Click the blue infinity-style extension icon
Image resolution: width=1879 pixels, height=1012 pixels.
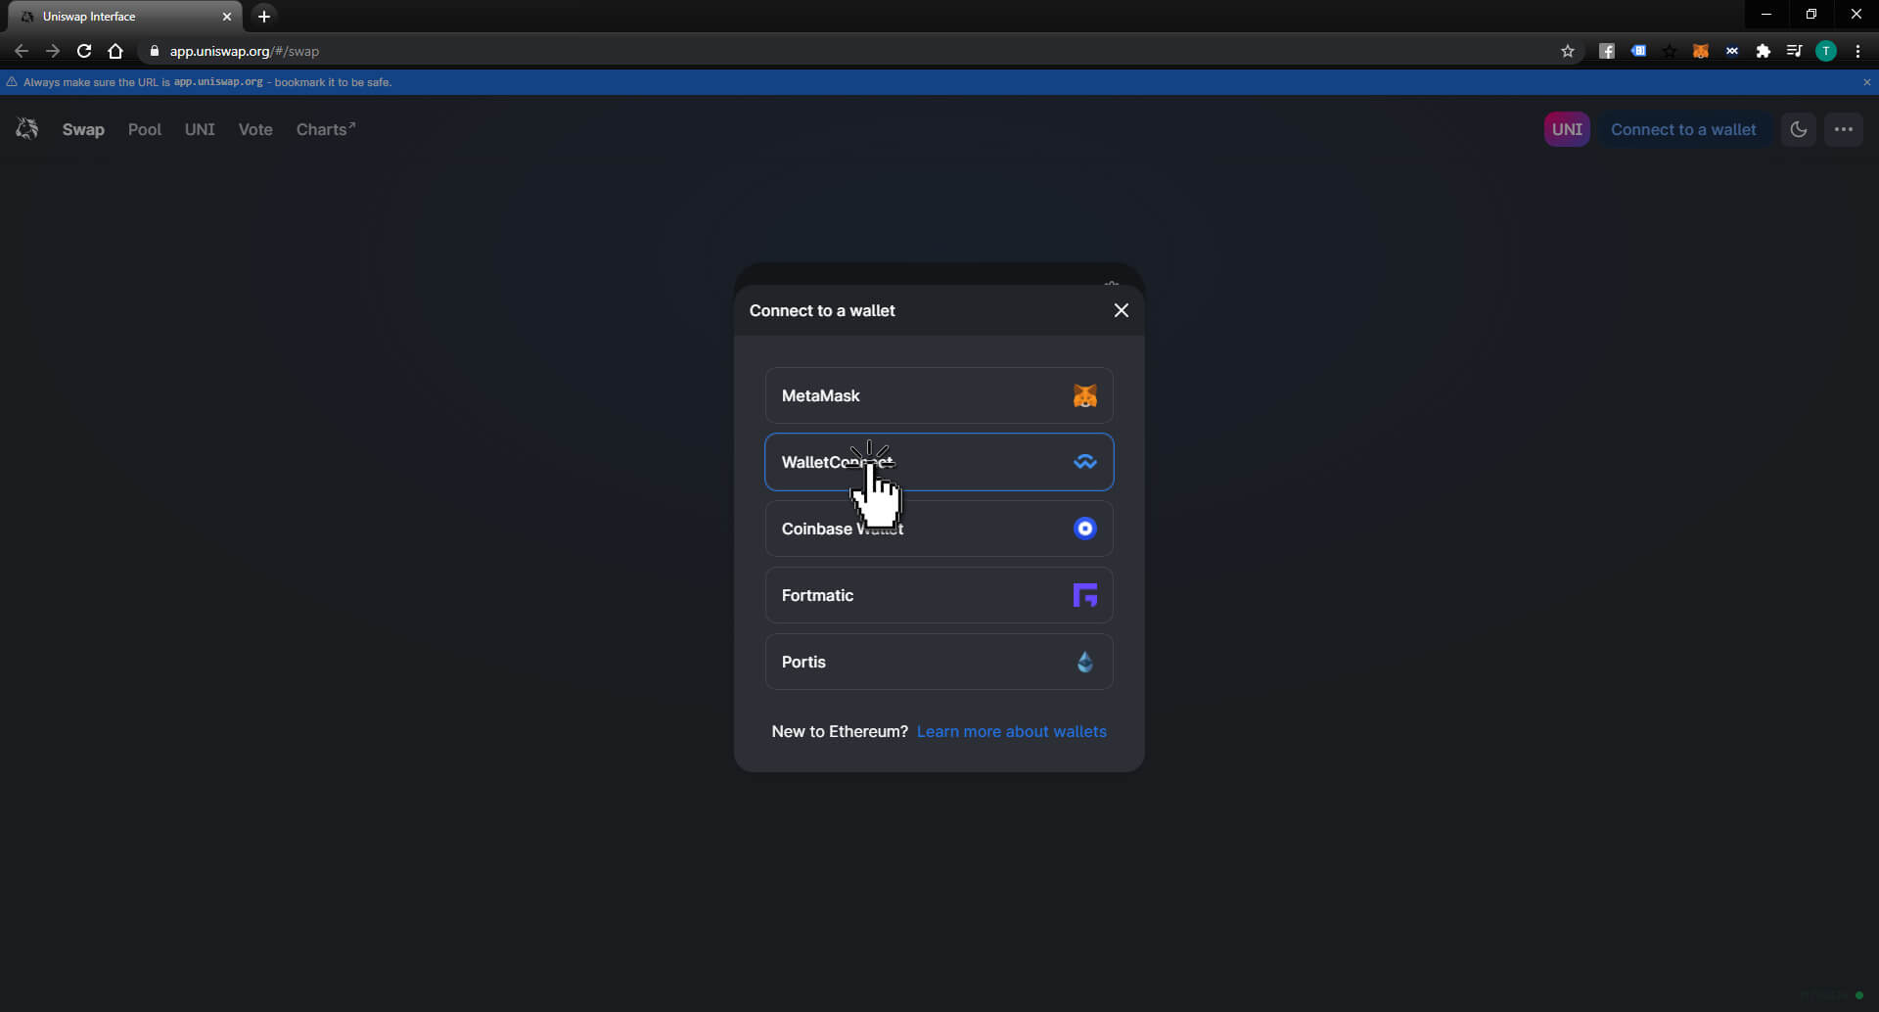[x=1732, y=51]
